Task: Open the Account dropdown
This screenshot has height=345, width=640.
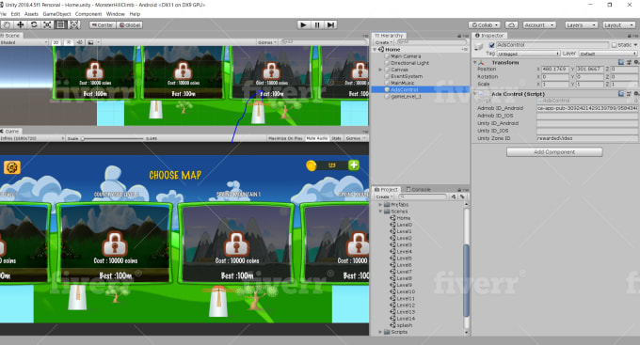Action: click(x=538, y=24)
